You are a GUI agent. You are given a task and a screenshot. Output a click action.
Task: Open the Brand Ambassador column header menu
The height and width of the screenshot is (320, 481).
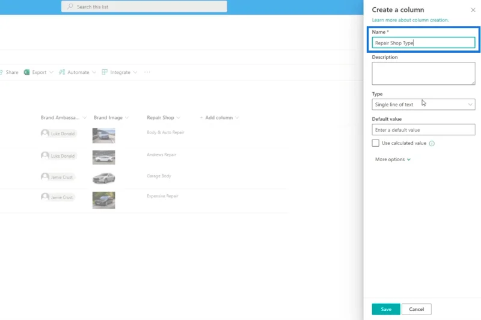click(x=64, y=117)
